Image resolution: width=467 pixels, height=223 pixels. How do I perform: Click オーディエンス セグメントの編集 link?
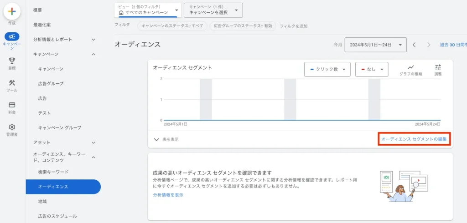414,139
